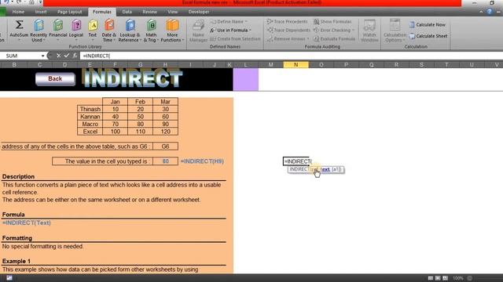
Task: Click Create from Selection
Action: (235, 38)
